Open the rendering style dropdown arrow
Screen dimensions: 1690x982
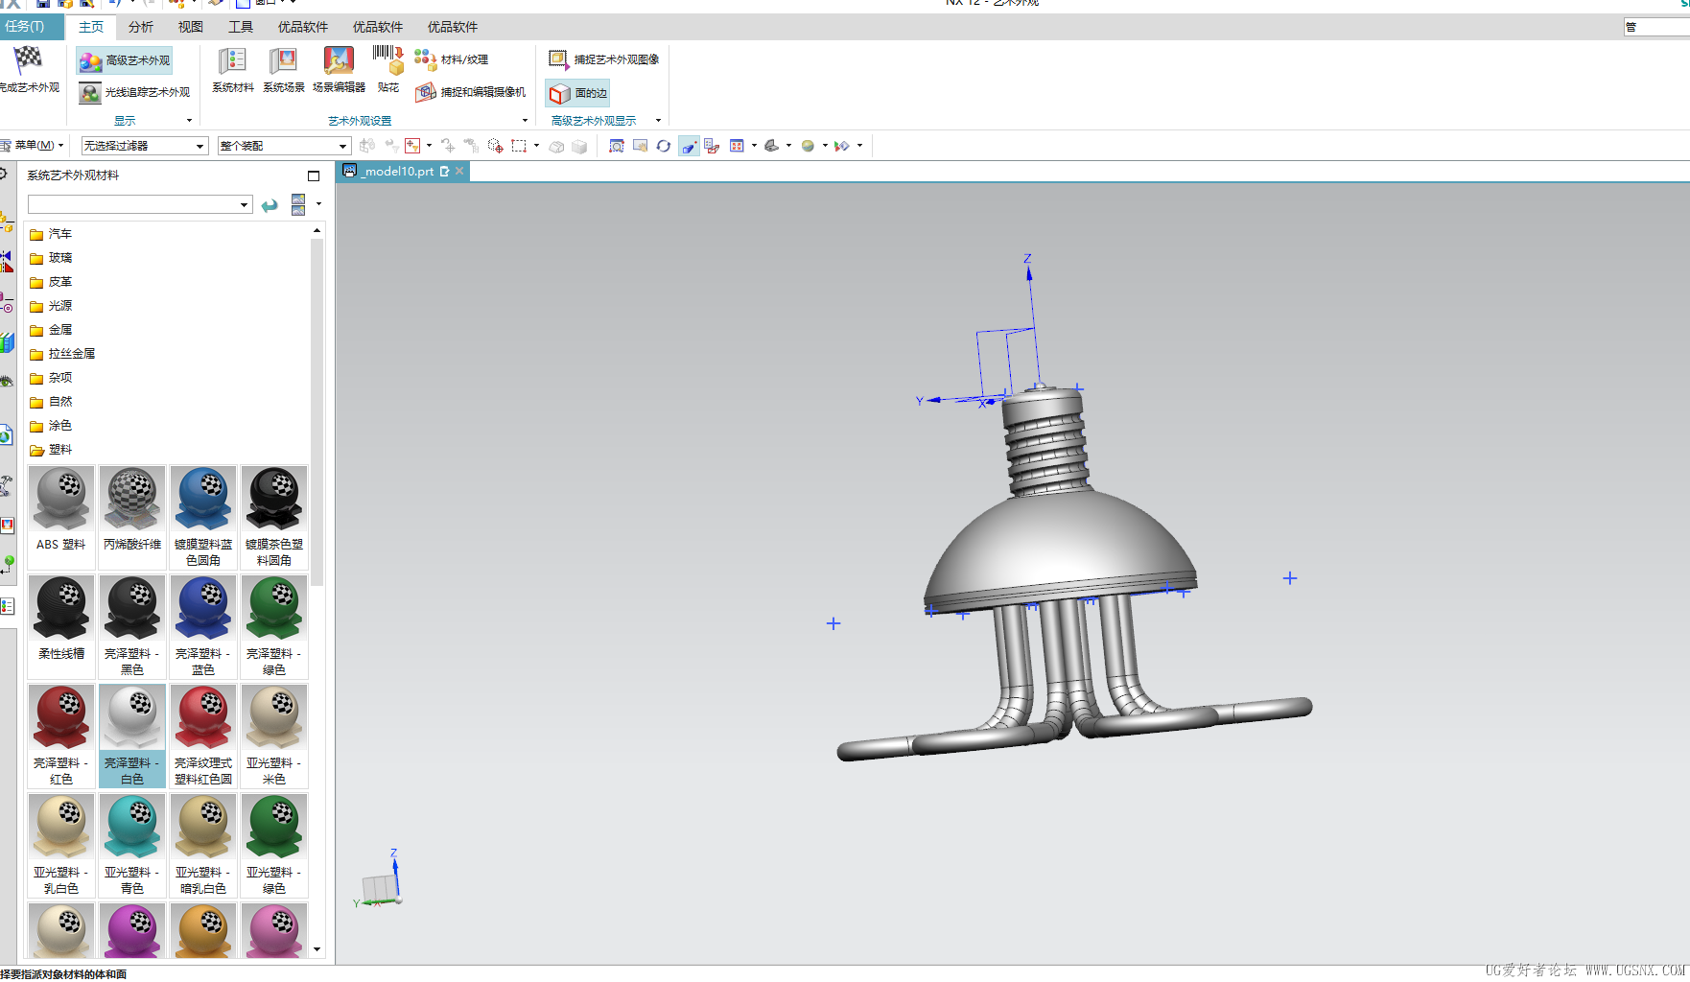825,146
